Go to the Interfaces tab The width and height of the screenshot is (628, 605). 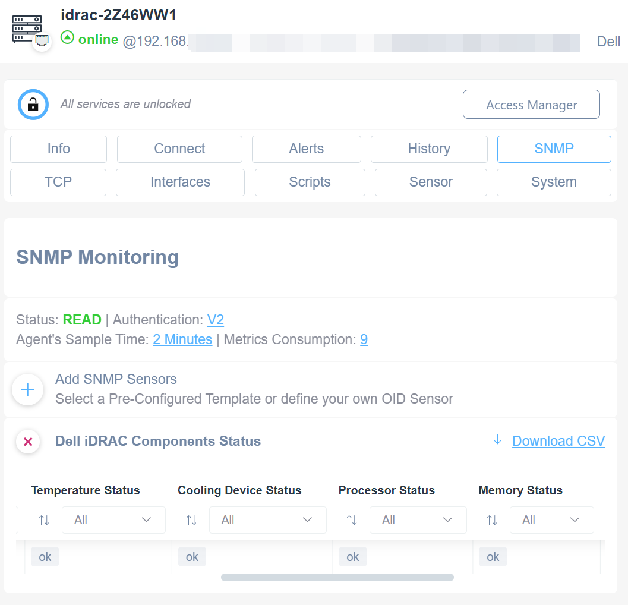180,182
